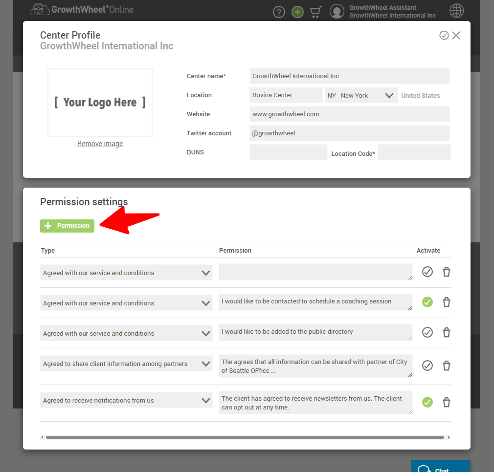Open the Chat button
494x472 pixels.
[x=440, y=466]
